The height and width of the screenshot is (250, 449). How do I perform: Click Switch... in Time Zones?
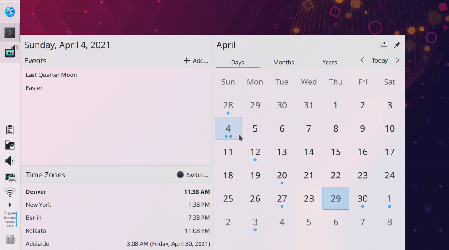tap(193, 175)
